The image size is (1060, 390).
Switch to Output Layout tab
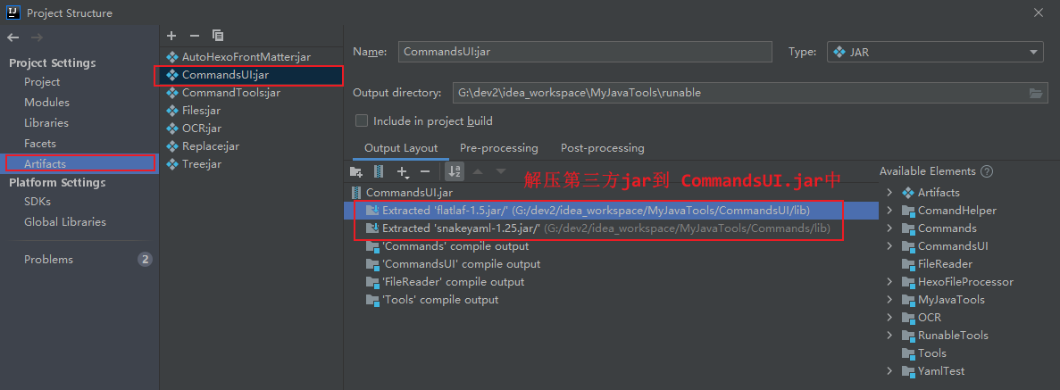point(401,148)
